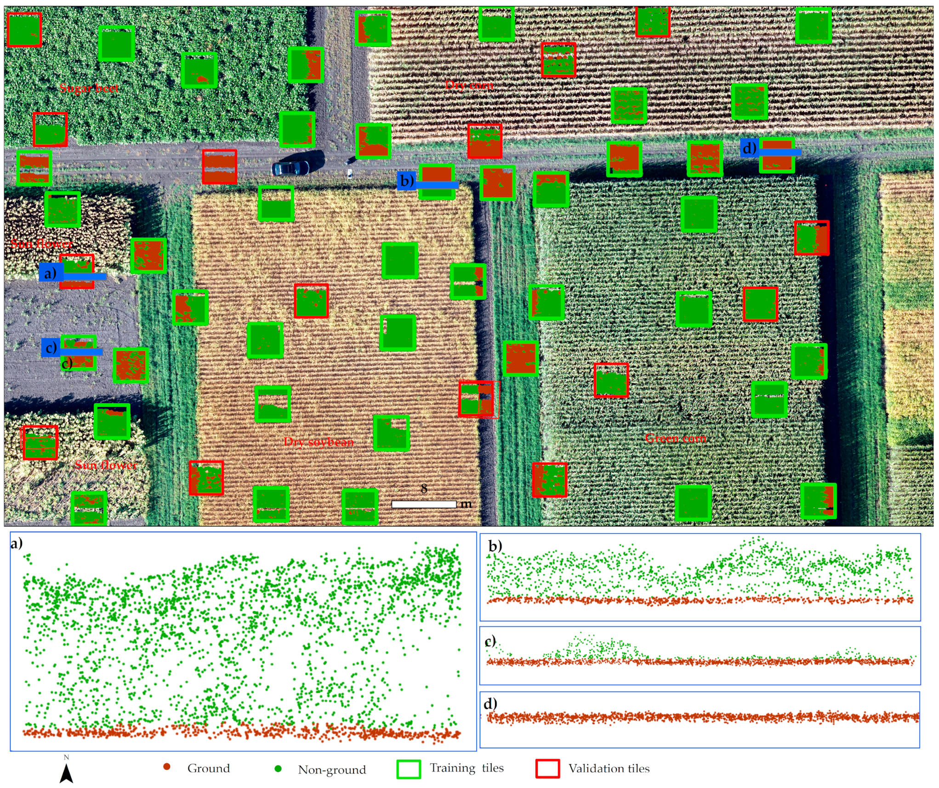Click the 'Dry corn' field label
The image size is (939, 788).
(x=469, y=85)
